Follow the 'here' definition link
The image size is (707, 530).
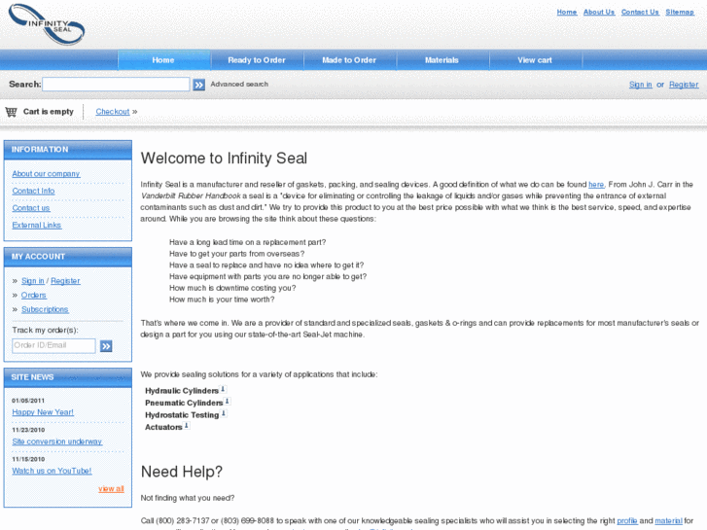(x=596, y=185)
